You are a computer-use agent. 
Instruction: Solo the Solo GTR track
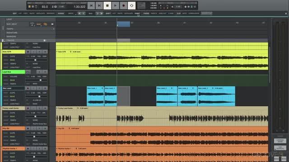point(39,52)
